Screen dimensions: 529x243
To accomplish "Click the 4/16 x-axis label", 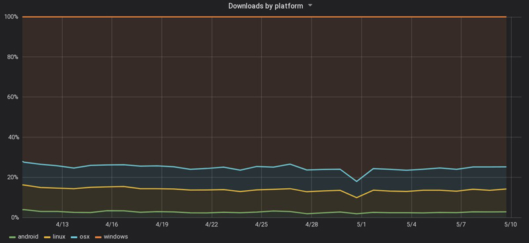I will [112, 225].
